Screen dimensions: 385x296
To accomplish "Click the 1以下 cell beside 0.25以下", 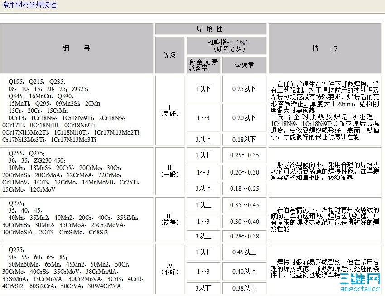I will pos(203,89).
